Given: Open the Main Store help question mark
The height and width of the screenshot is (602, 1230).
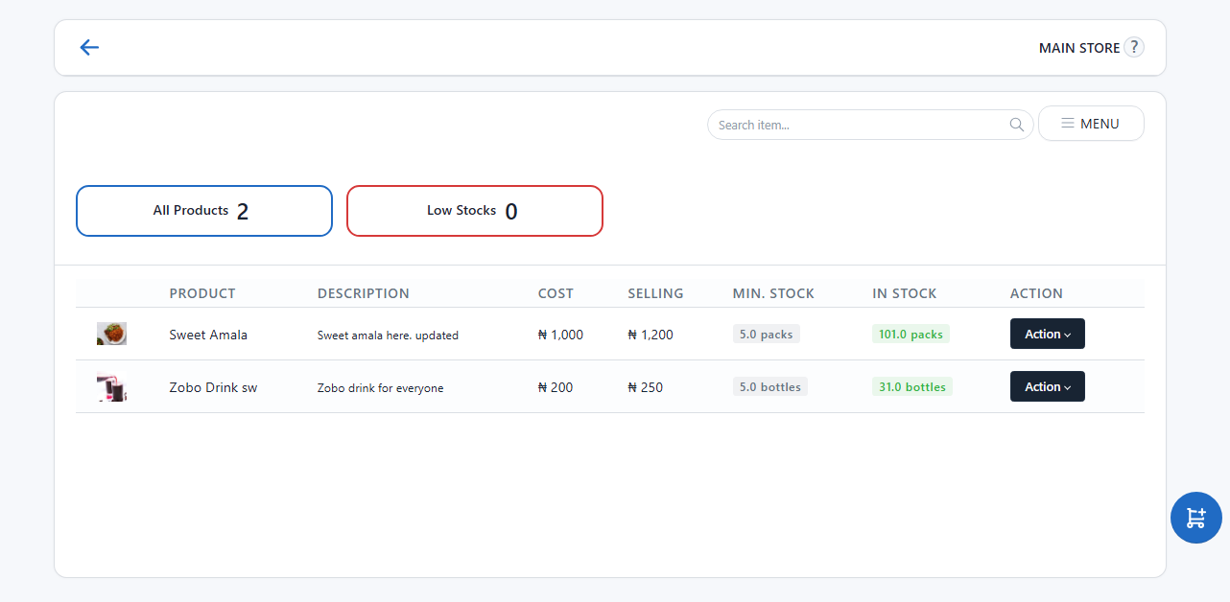Looking at the screenshot, I should (x=1134, y=47).
